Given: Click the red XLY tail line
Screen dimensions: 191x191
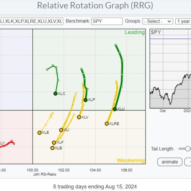Looking at the screenshot, I should pyautogui.click(x=8, y=144).
